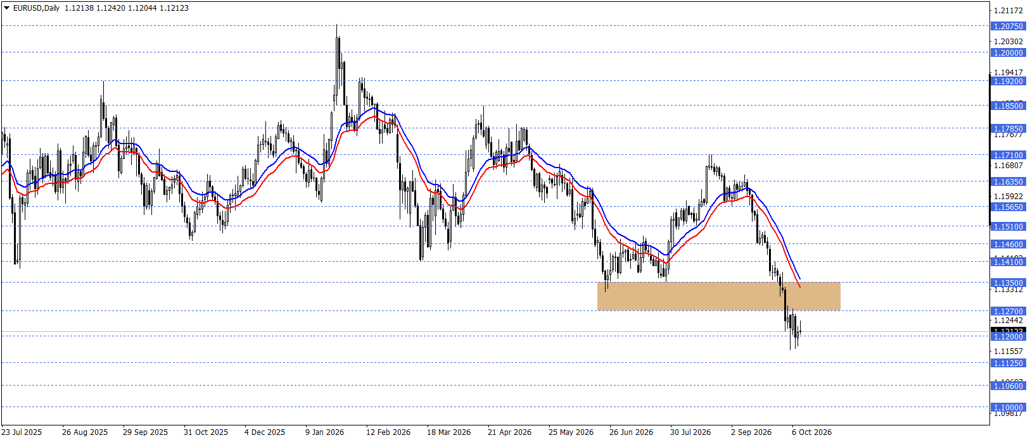
Task: Click the 1.20302 price scale value
Action: tap(1008, 42)
